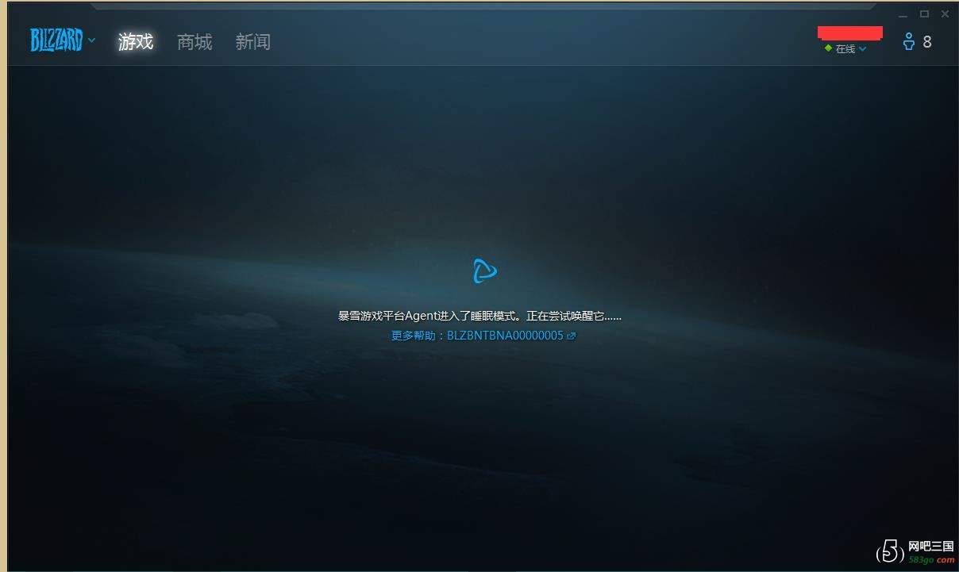Minimize the Blizzard app window

pos(903,14)
